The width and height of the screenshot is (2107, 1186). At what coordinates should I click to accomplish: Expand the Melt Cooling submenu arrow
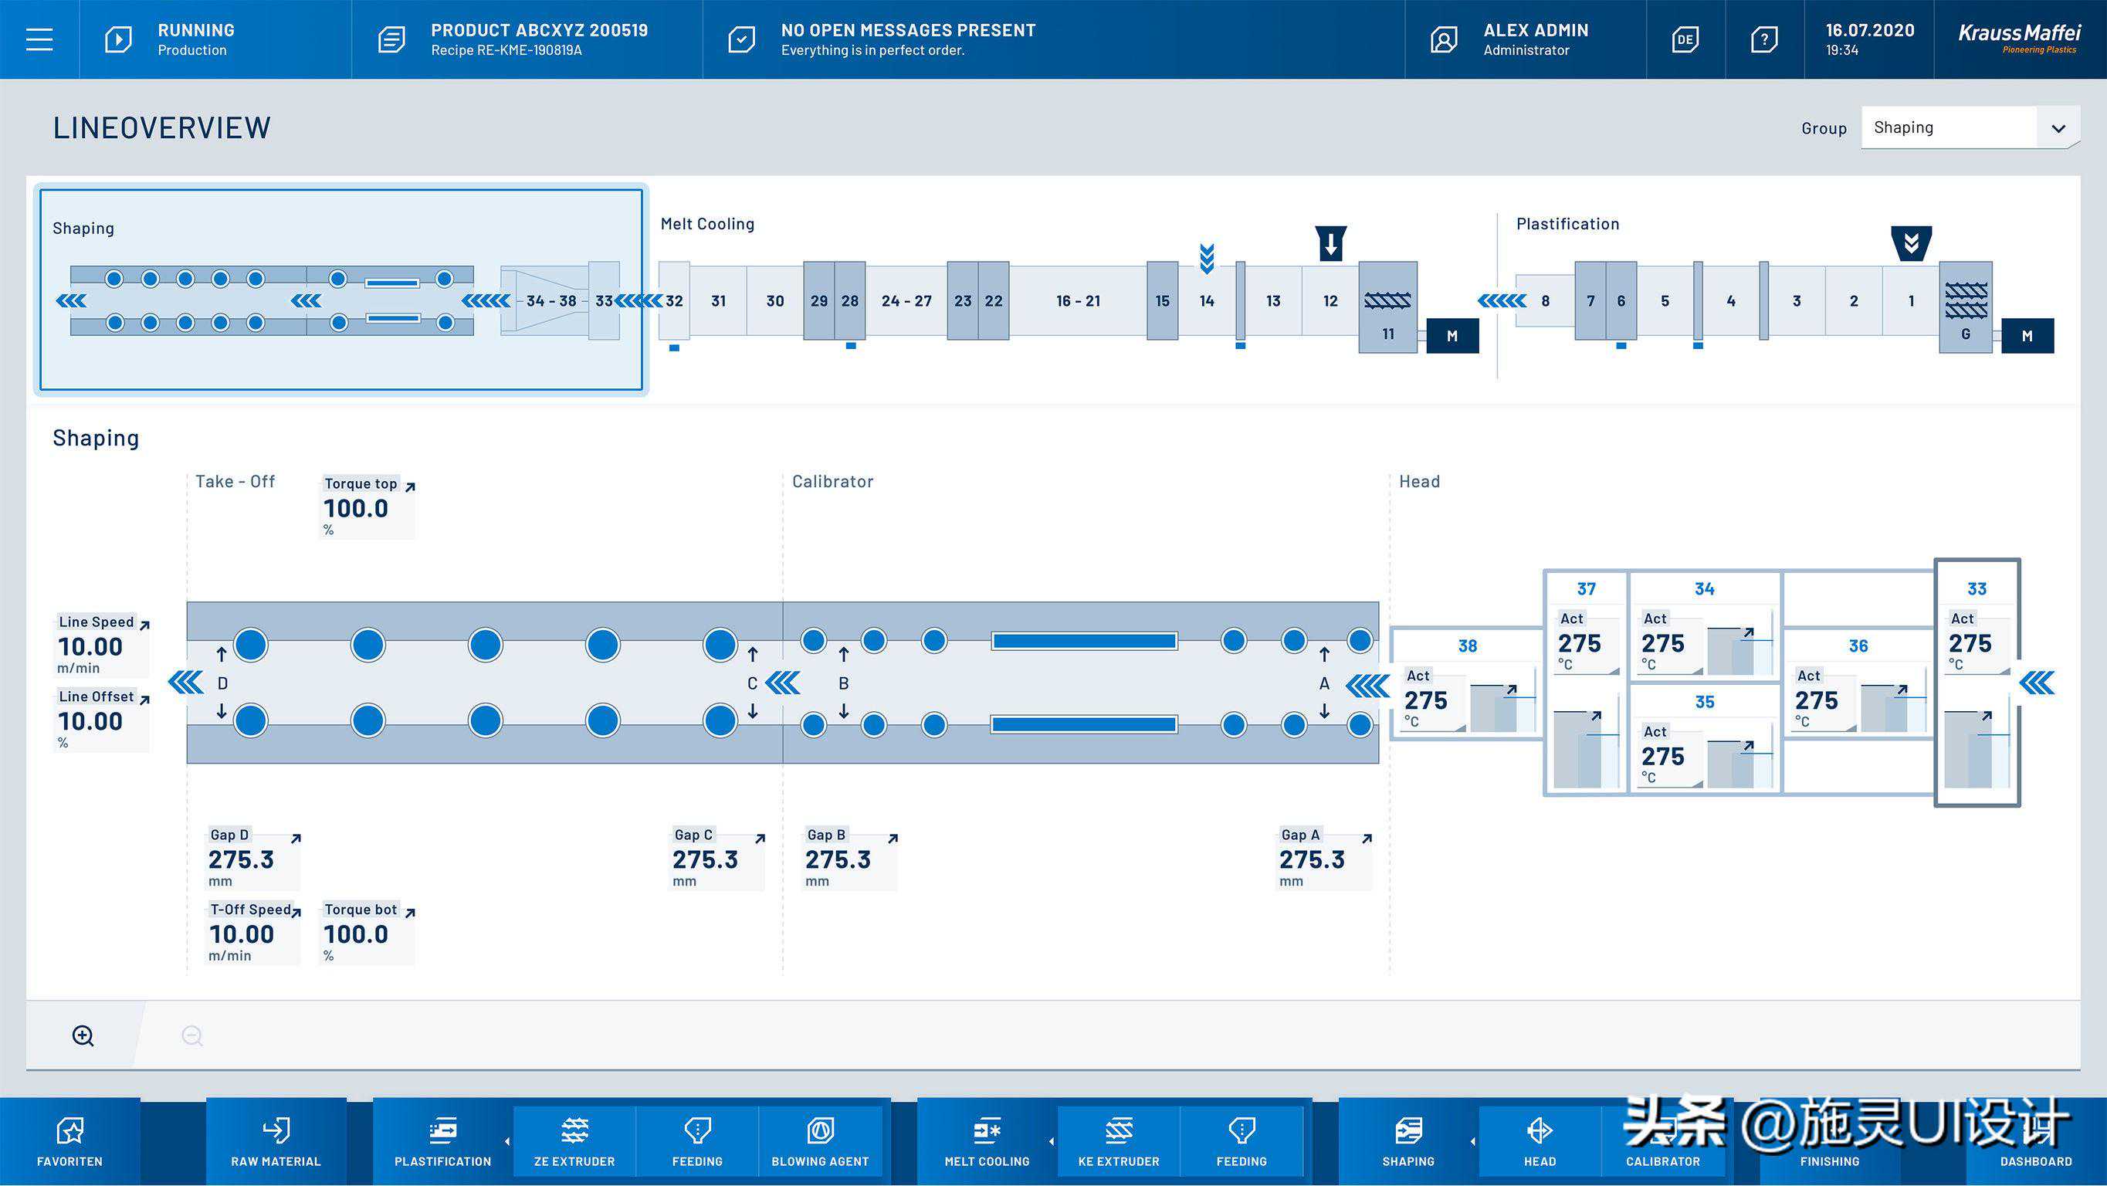(x=1051, y=1141)
